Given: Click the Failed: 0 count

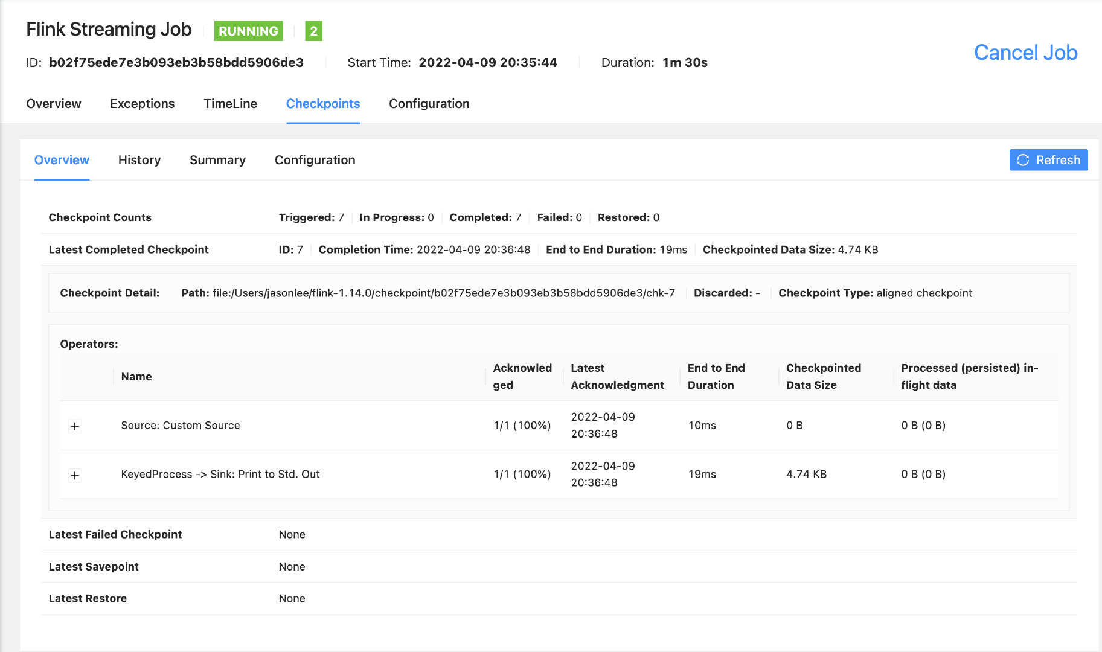Looking at the screenshot, I should click(x=560, y=217).
